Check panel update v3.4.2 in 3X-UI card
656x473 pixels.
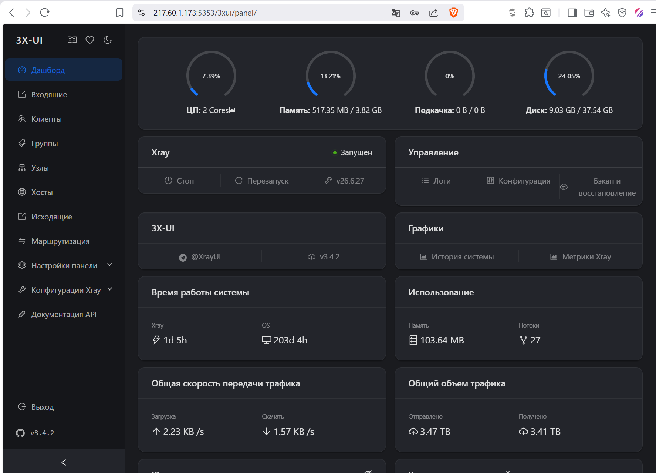[324, 257]
